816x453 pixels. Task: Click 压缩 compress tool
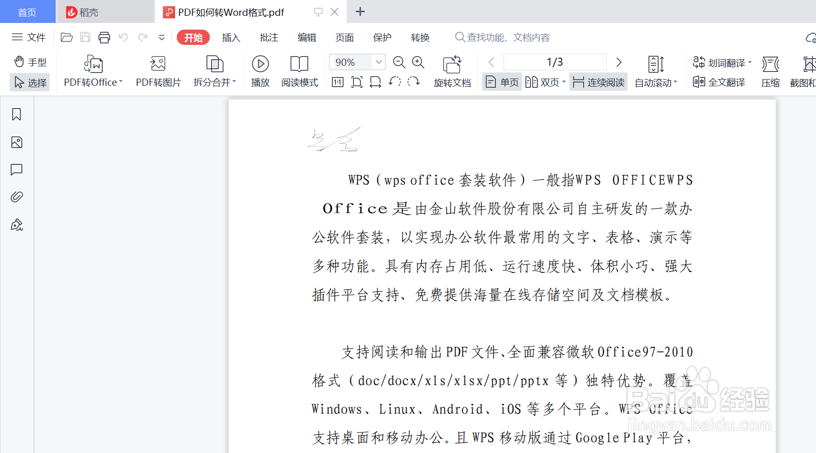(x=771, y=71)
